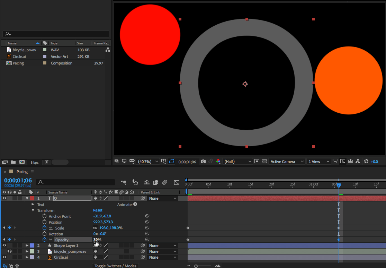Screen dimensions: 386x268
Task: Click Reset for Transform properties
Action: coord(98,210)
